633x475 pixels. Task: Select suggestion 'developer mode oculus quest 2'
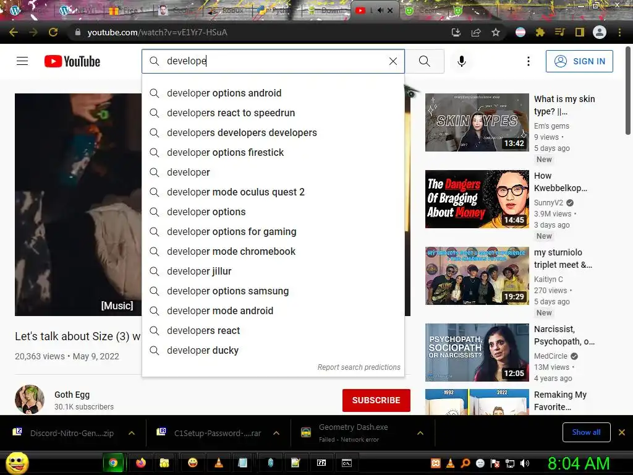pyautogui.click(x=273, y=192)
